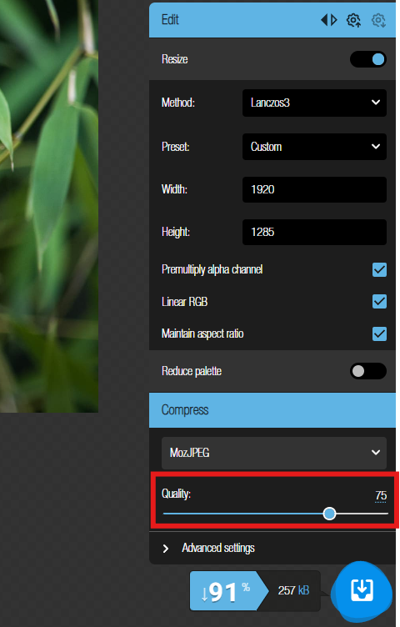This screenshot has height=627, width=400.
Task: Download the compressed image
Action: pos(362,590)
